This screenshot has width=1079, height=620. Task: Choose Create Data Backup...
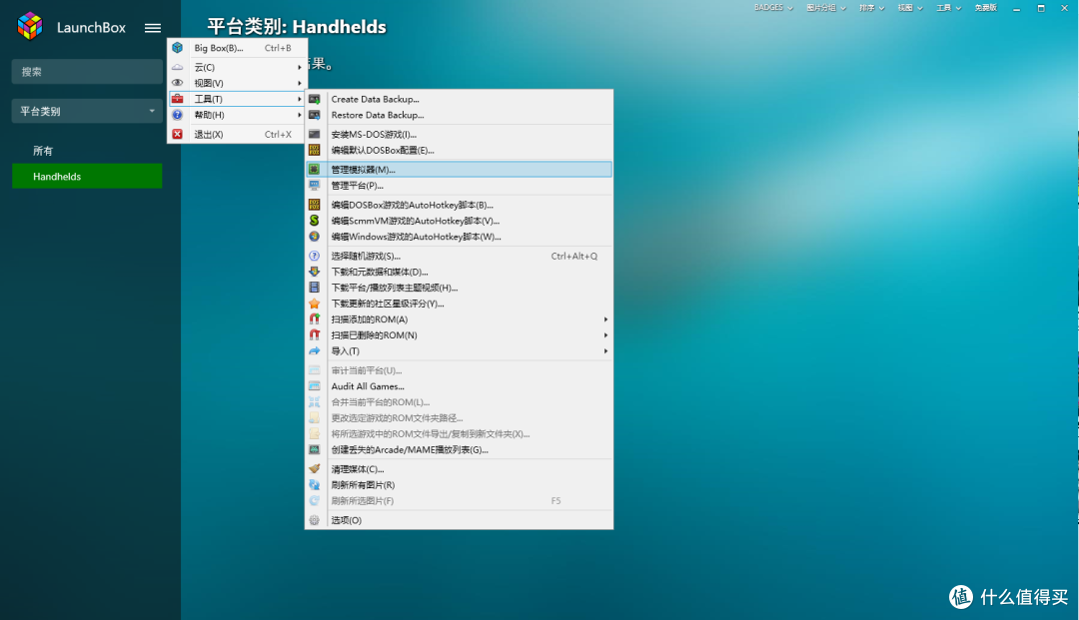459,99
